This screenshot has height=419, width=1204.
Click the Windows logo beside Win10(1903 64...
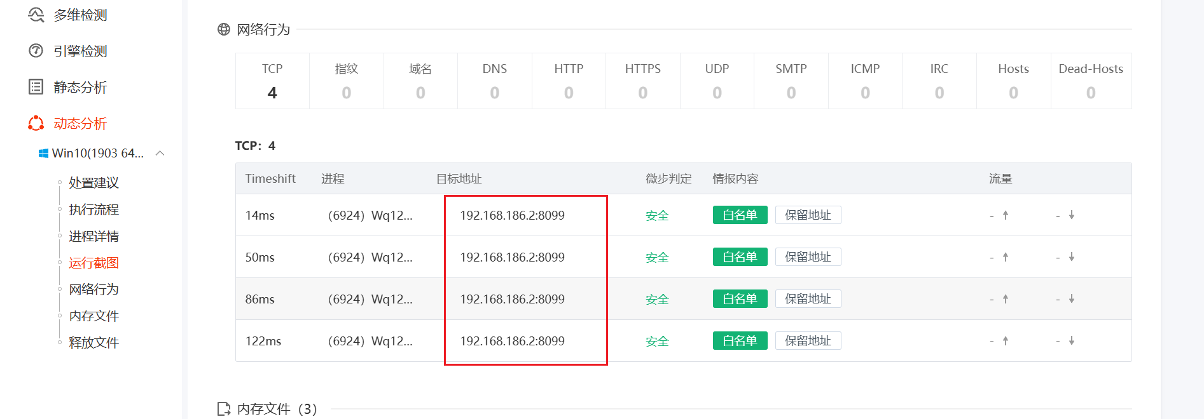click(43, 154)
